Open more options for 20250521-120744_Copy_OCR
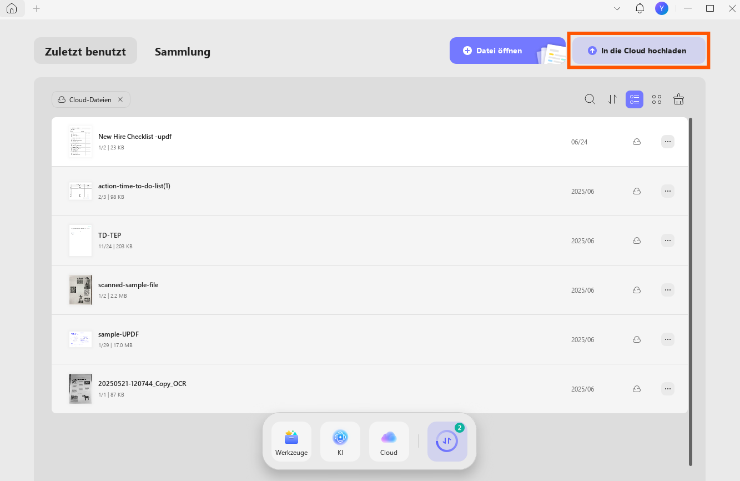Image resolution: width=740 pixels, height=481 pixels. coord(668,389)
